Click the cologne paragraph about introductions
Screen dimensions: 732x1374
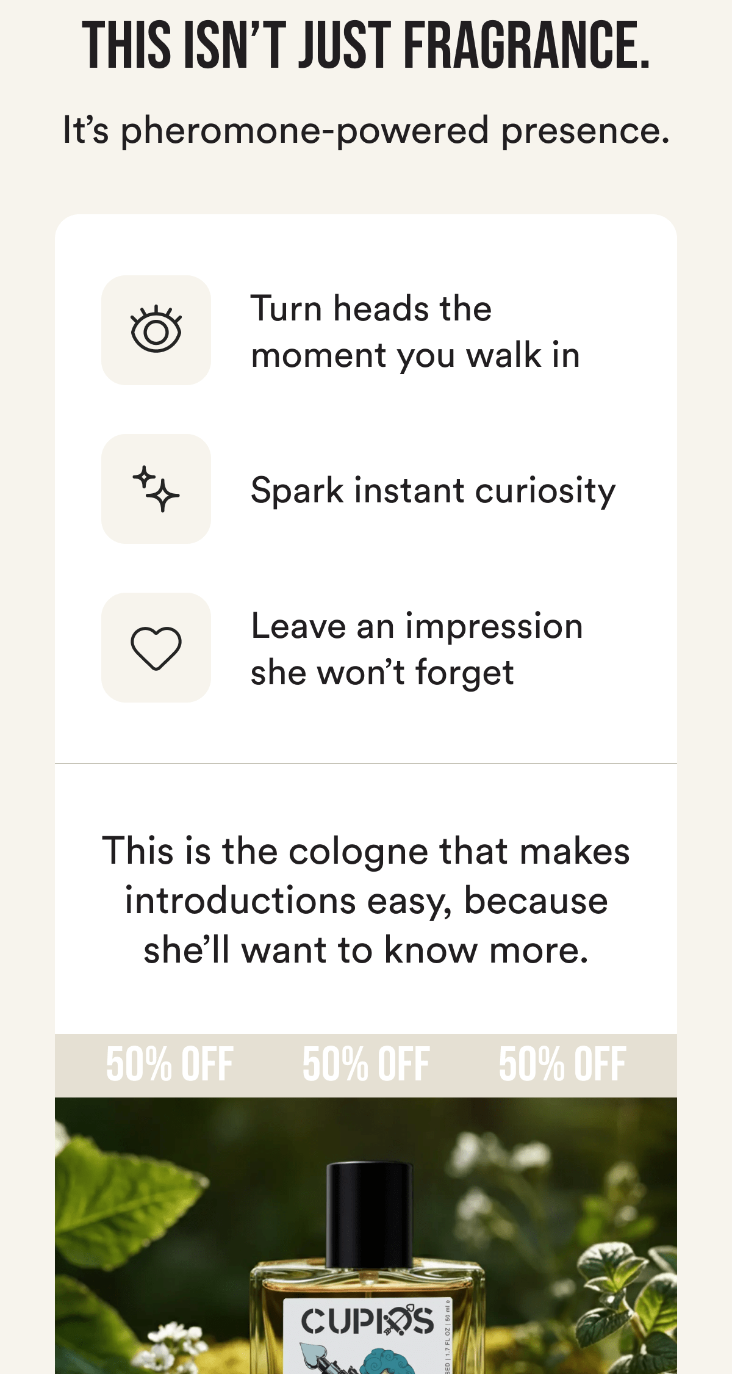click(x=366, y=900)
